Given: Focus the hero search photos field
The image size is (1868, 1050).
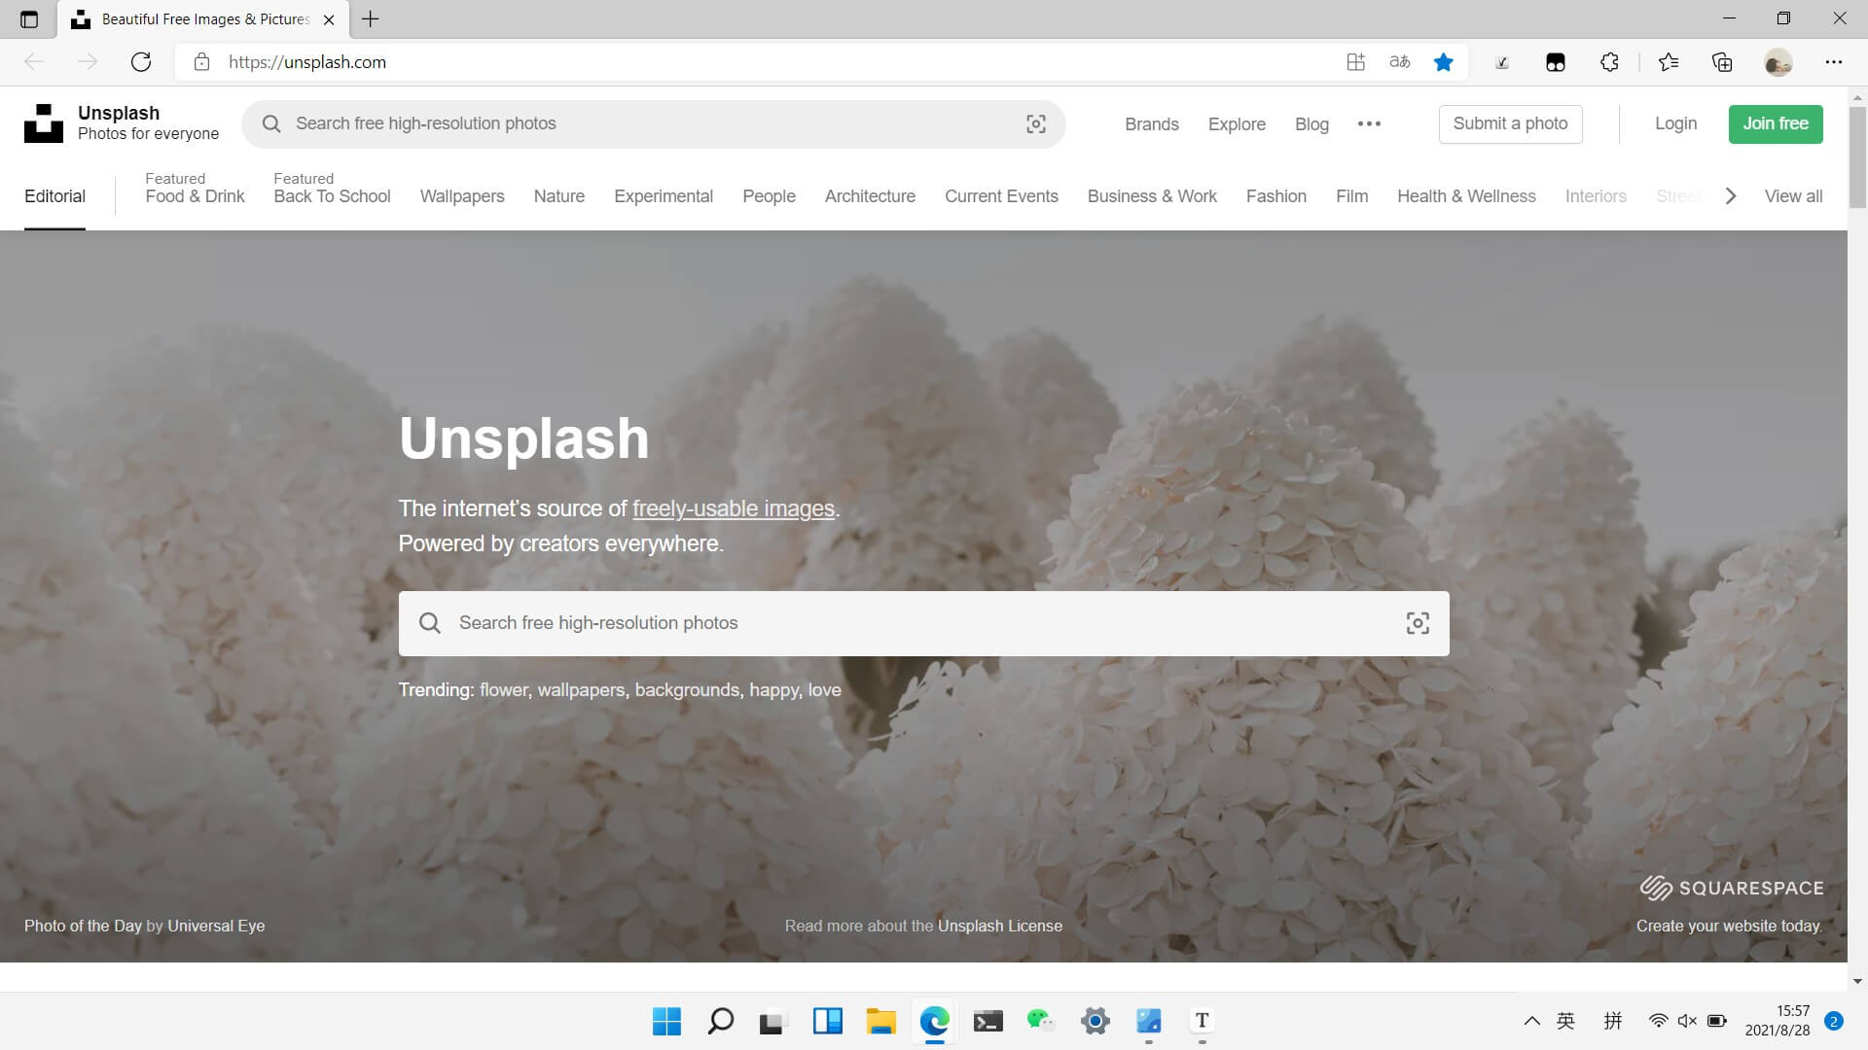Looking at the screenshot, I should tap(923, 623).
